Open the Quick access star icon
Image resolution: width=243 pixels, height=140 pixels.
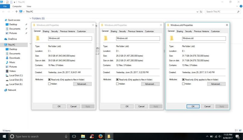point(6,20)
